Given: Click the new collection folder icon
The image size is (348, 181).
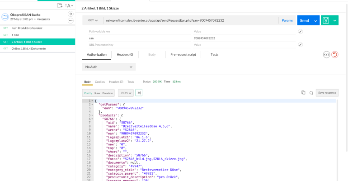Looking at the screenshot, I should [x=60, y=5].
